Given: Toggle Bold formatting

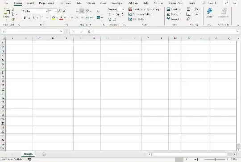Looking at the screenshot, I should click(25, 18).
